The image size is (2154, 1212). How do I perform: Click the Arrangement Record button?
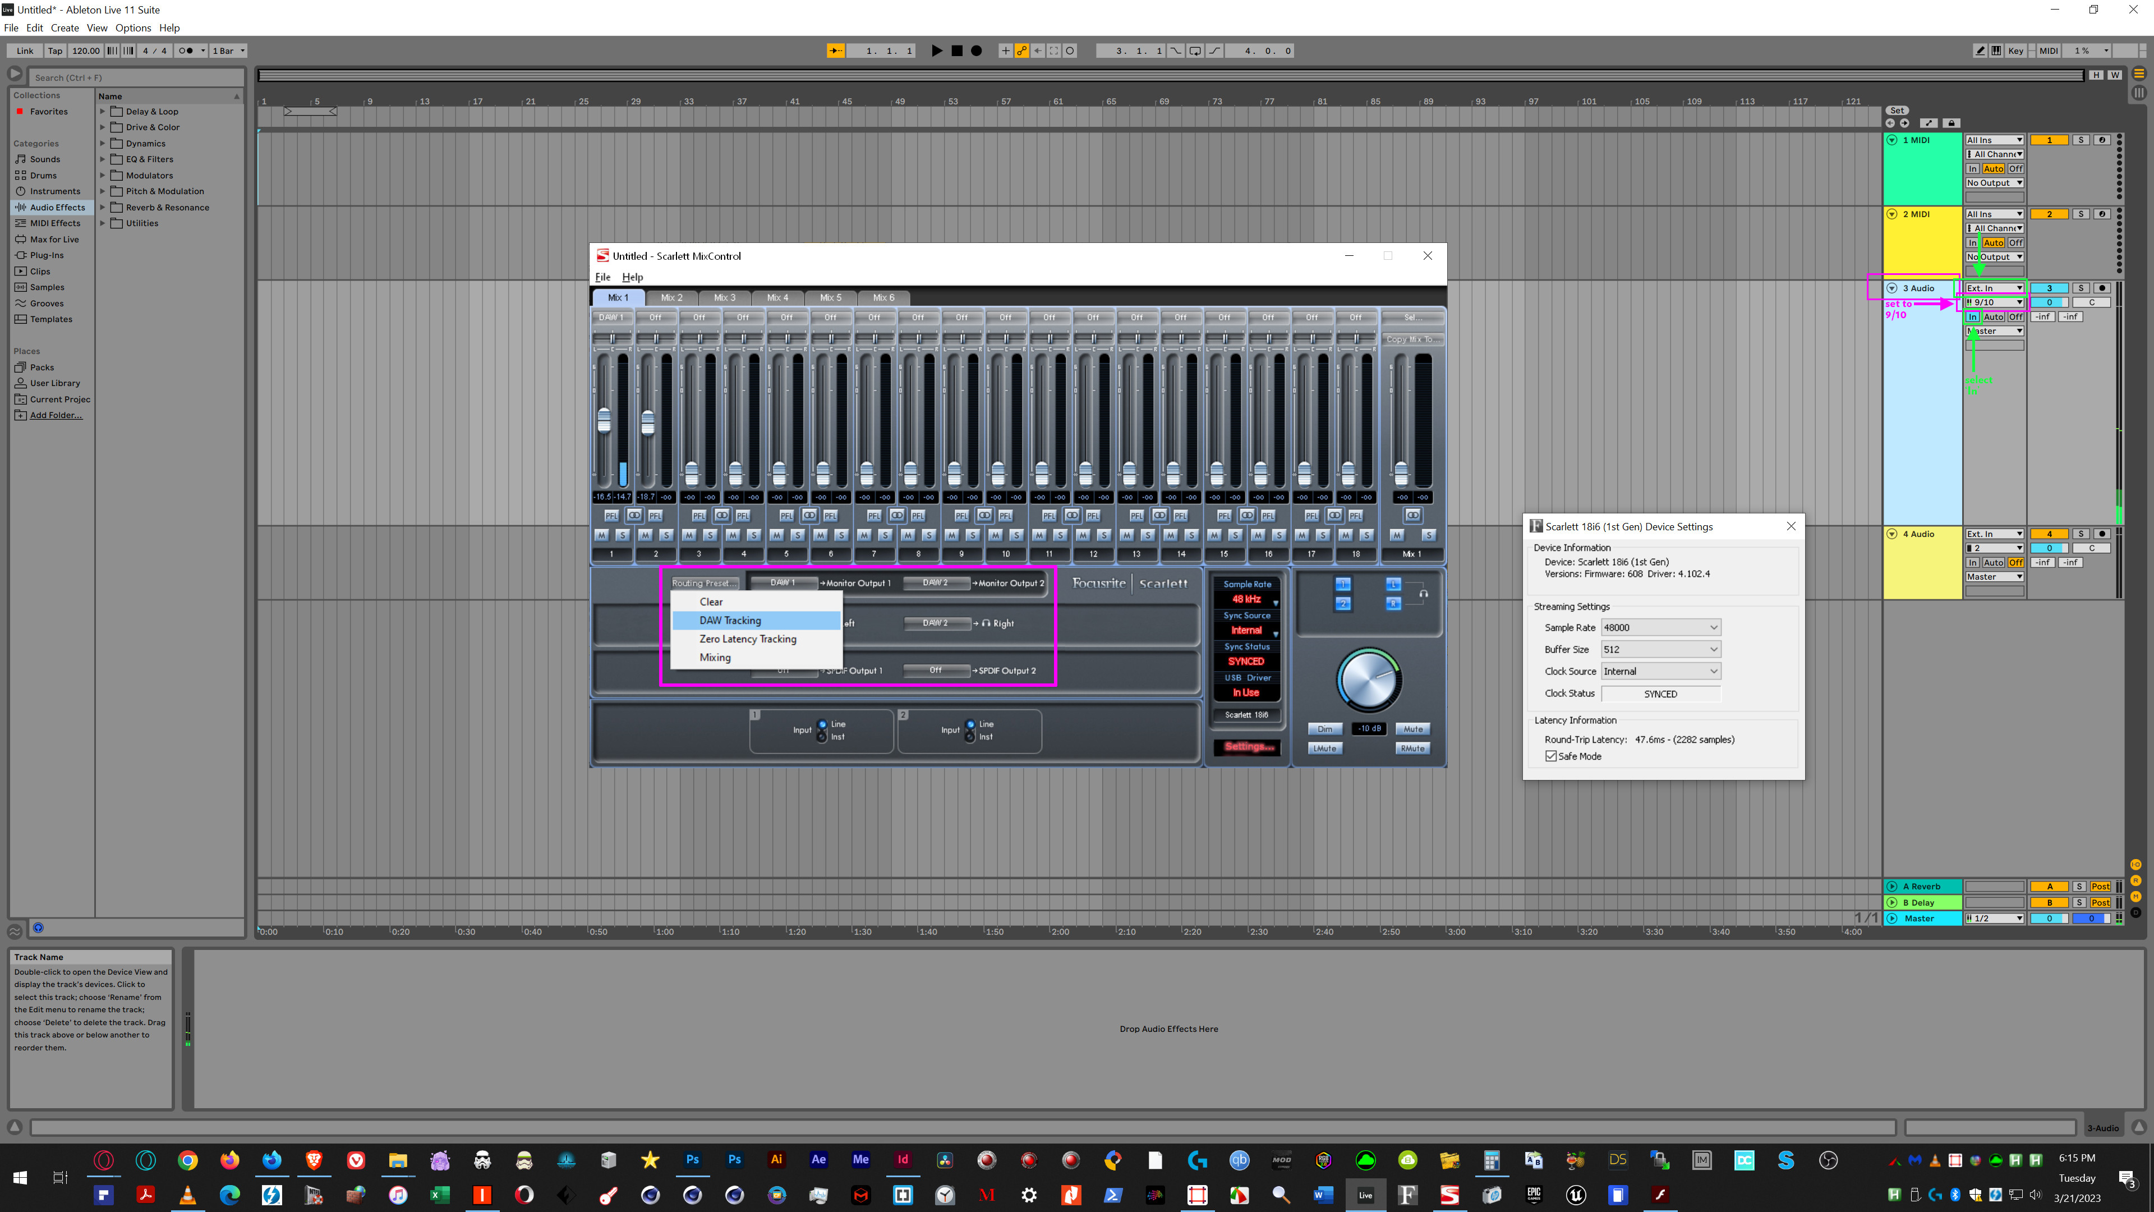point(976,51)
